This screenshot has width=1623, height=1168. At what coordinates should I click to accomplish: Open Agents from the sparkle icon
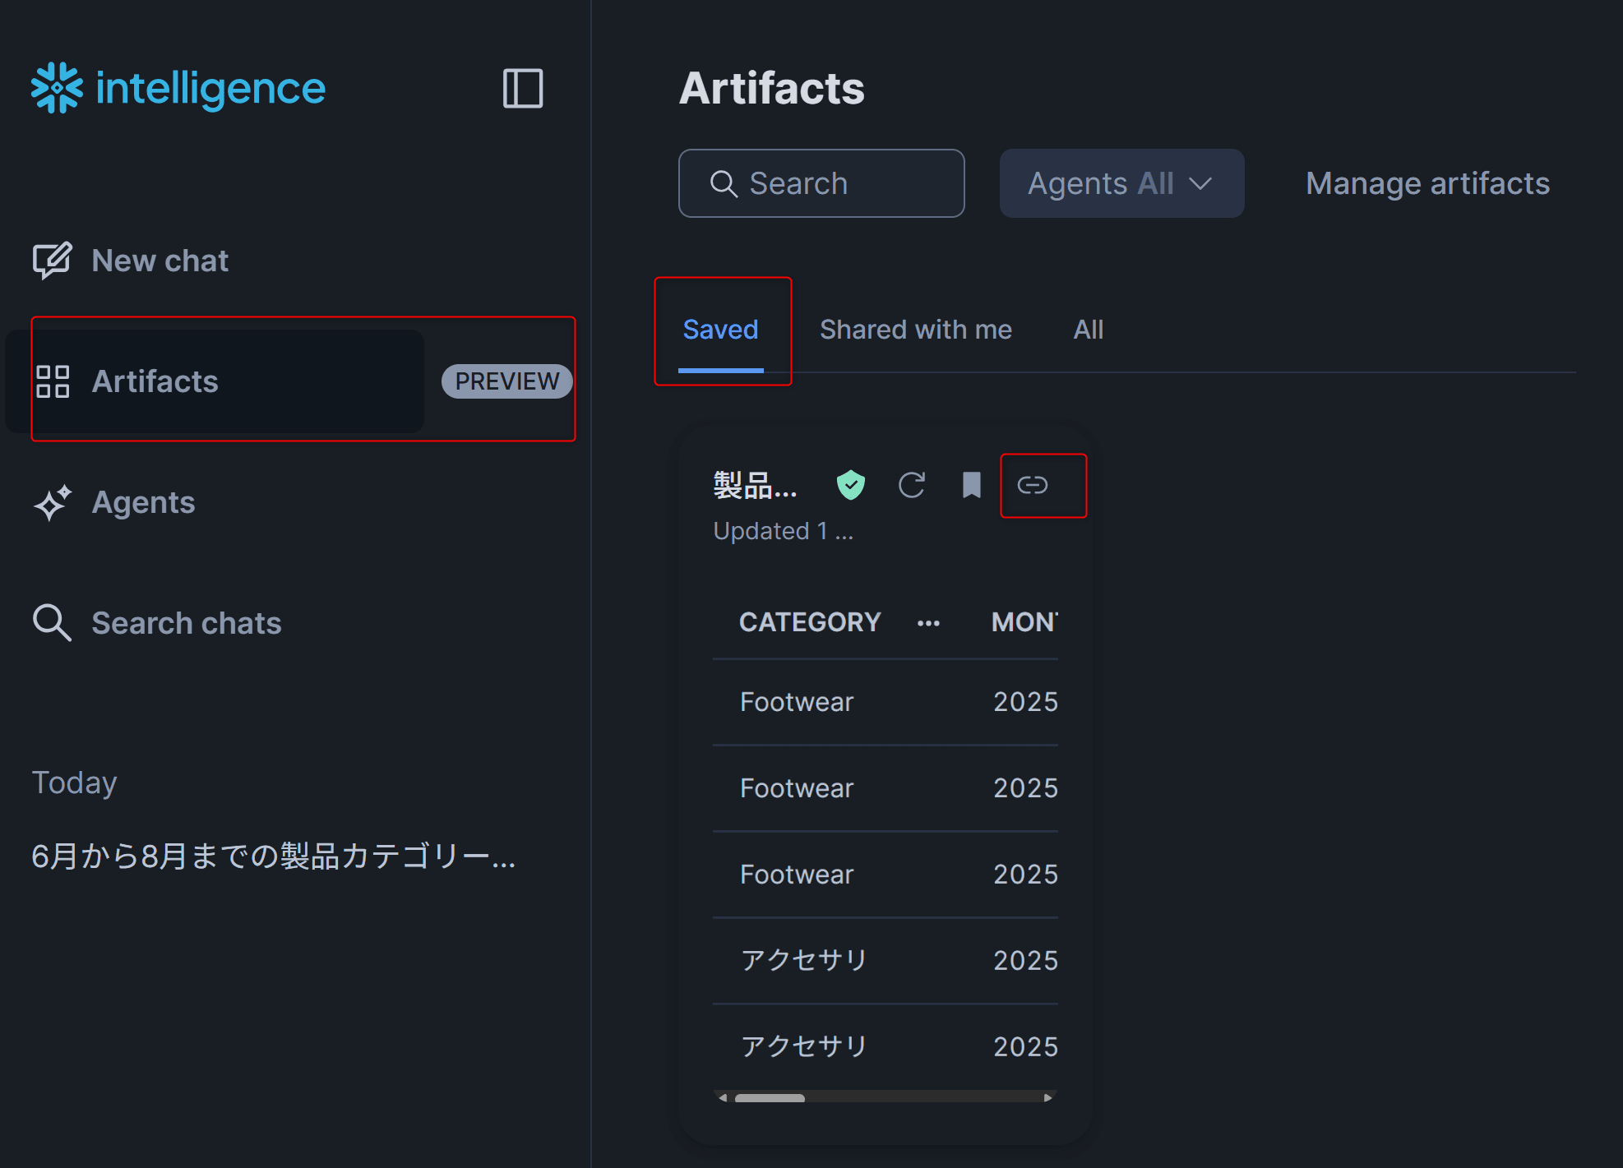coord(53,502)
